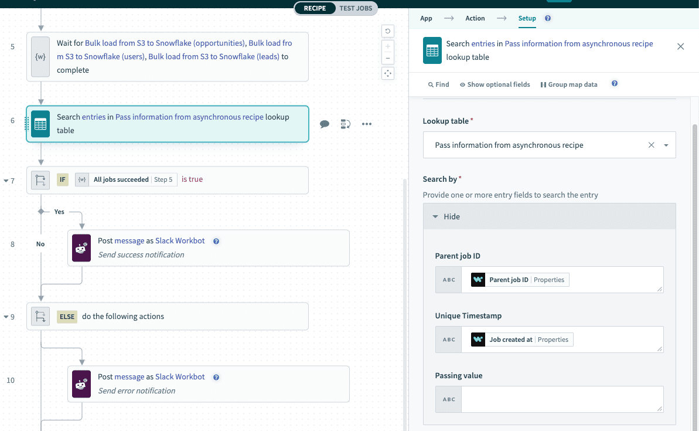Click the Passing value input field
The image size is (699, 431).
[561, 399]
